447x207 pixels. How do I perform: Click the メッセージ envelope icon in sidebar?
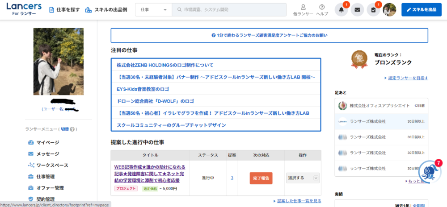click(31, 154)
